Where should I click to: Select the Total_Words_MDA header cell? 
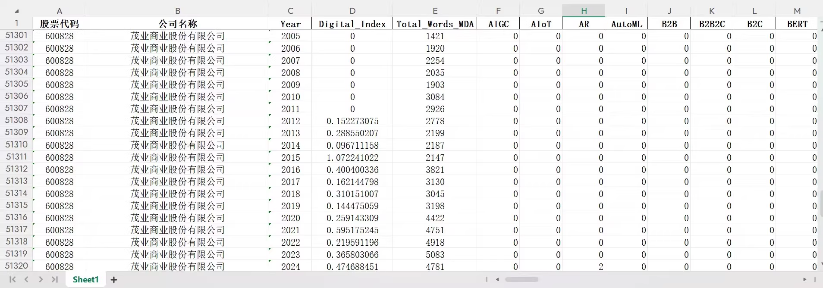pos(435,24)
